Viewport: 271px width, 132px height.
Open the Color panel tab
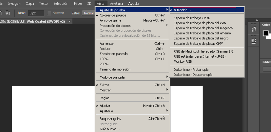(x=266, y=25)
